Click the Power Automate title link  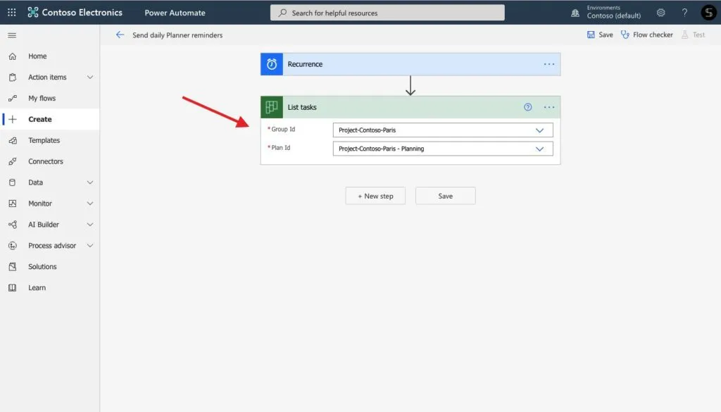175,13
